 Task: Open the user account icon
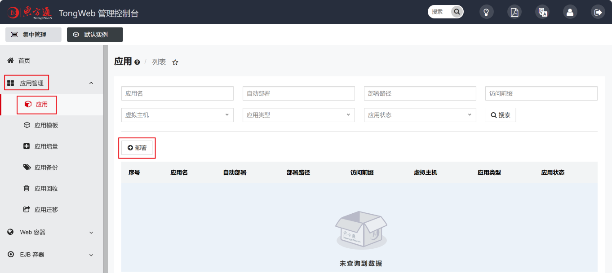[x=570, y=12]
